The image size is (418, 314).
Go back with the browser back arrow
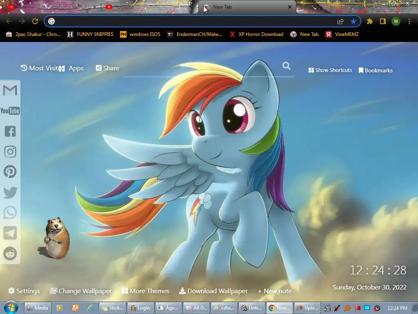click(x=9, y=21)
